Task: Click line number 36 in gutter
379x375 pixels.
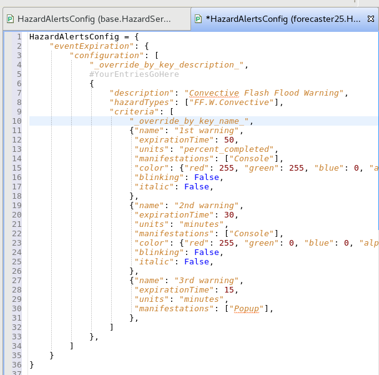Action: coord(17,365)
